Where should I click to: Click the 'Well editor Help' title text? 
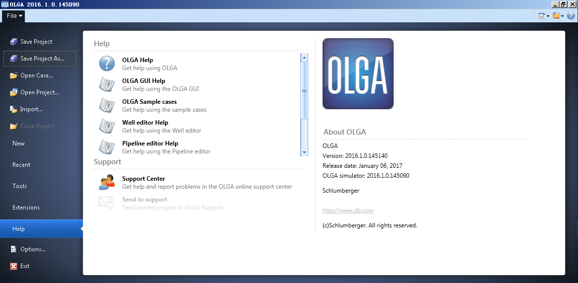tap(145, 123)
